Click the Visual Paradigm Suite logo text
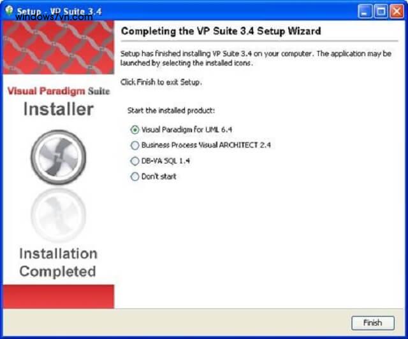408x339 pixels. click(59, 91)
